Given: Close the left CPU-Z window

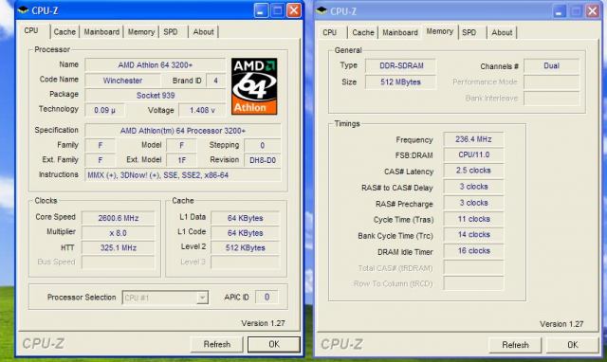Looking at the screenshot, I should tap(294, 10).
